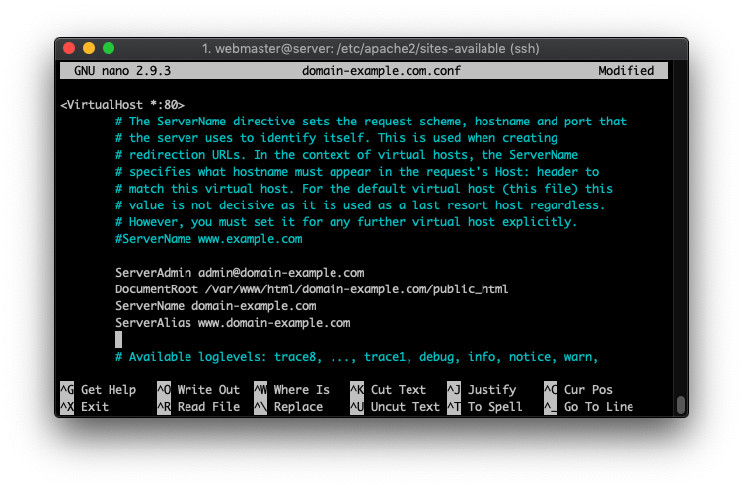The height and width of the screenshot is (490, 743).
Task: Click the 'ServerName domain-example.com' line
Action: click(216, 306)
